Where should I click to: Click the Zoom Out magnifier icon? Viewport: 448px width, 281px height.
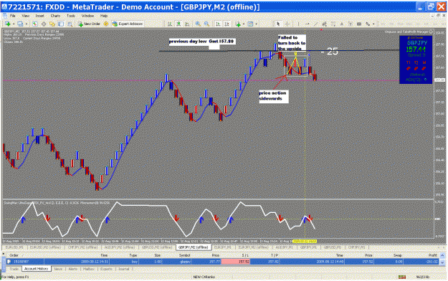coord(206,24)
